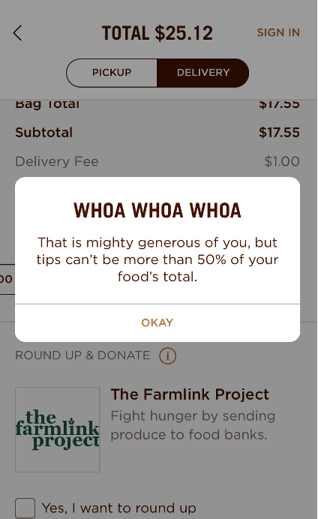
Task: Click the TOTAL $25.12 header
Action: coord(157,33)
